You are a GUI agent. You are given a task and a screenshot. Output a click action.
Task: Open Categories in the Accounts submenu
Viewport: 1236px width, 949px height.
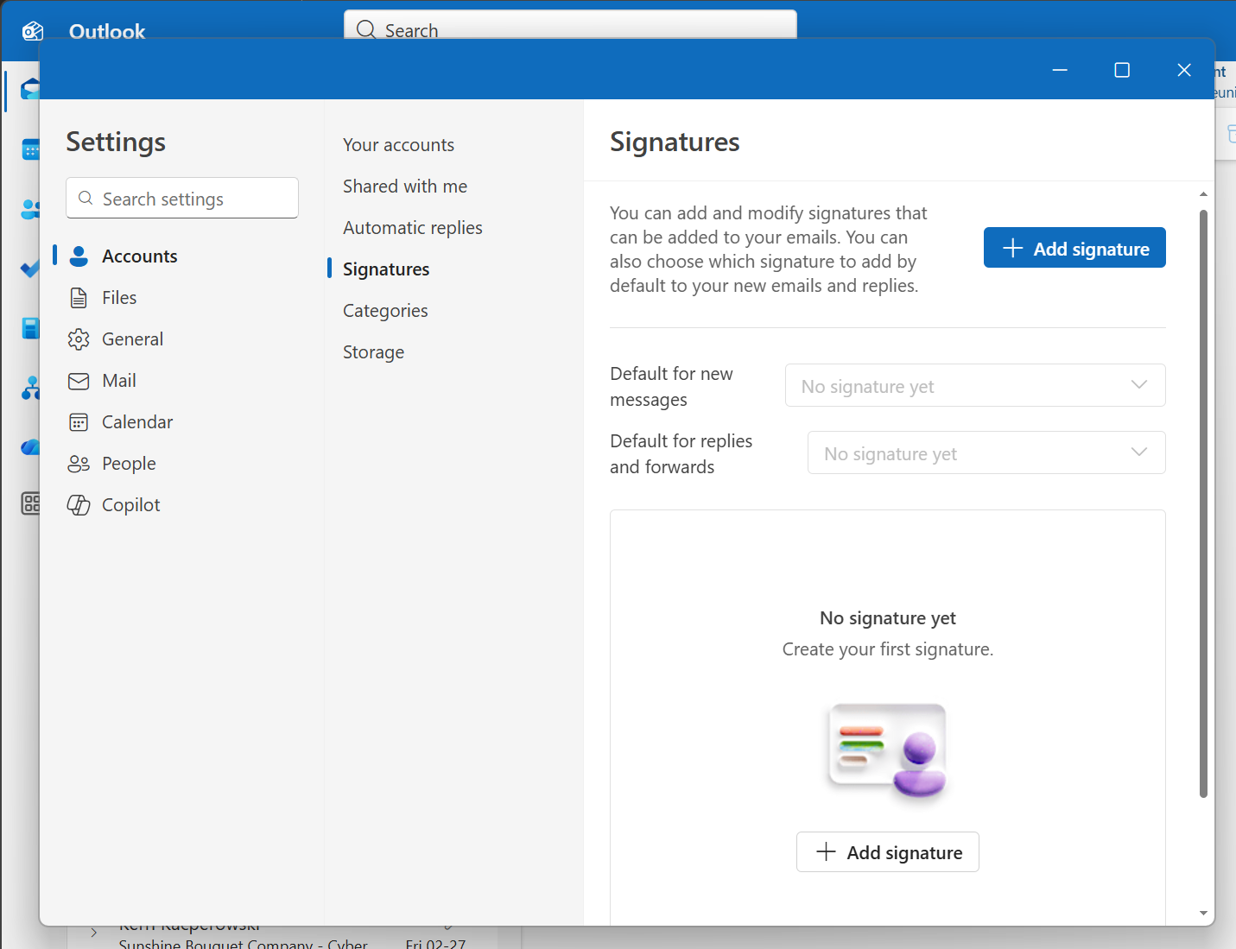pyautogui.click(x=385, y=311)
